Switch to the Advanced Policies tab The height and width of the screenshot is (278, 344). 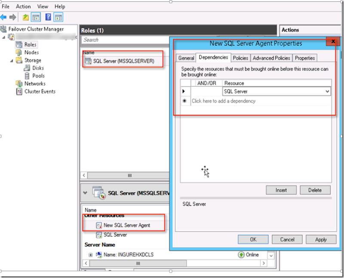[x=271, y=58]
